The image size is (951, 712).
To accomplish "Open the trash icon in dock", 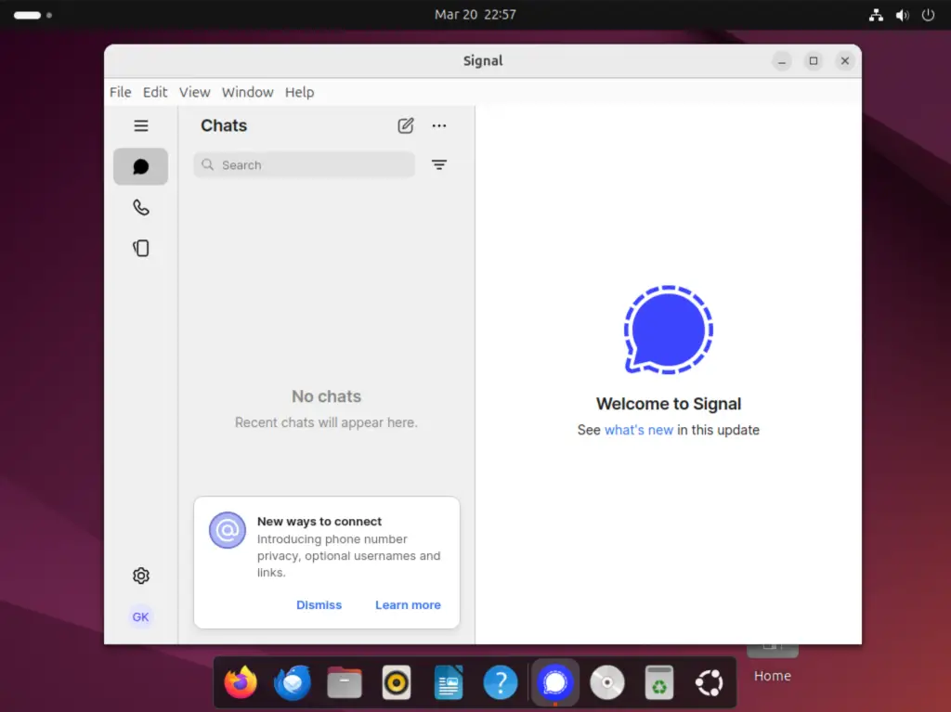I will click(658, 682).
